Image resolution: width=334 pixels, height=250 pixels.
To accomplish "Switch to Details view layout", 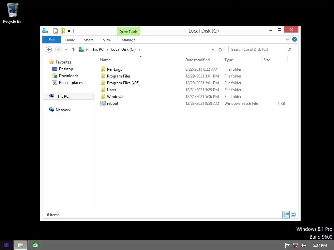I will click(286, 215).
